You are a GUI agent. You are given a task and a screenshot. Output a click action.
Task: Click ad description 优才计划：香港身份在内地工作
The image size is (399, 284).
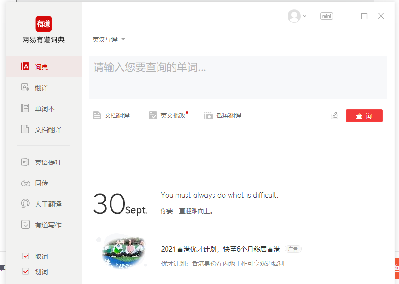[x=223, y=264]
